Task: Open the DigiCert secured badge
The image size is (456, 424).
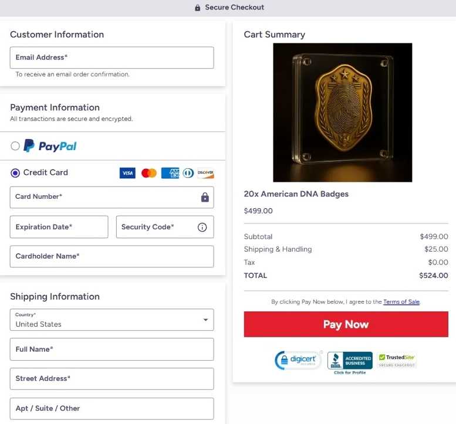Action: pos(298,360)
